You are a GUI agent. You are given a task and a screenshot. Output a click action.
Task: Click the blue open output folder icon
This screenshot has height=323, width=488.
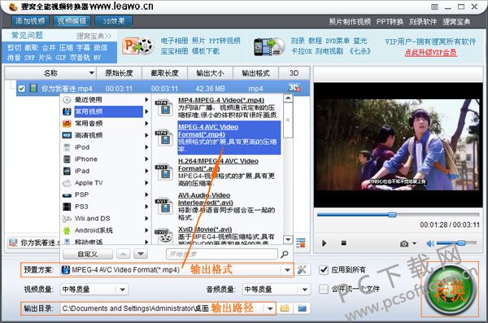[x=302, y=308]
